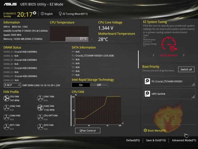The width and height of the screenshot is (198, 149).
Task: Click the CHA4 FAN fan icon
Action: [x=6, y=117]
